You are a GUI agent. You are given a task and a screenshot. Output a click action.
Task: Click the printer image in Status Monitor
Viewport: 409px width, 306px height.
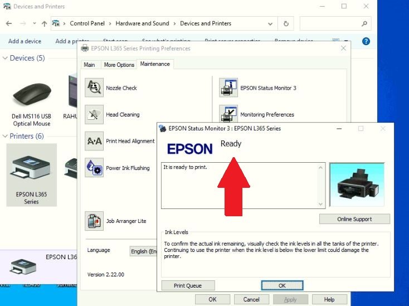[x=357, y=185]
